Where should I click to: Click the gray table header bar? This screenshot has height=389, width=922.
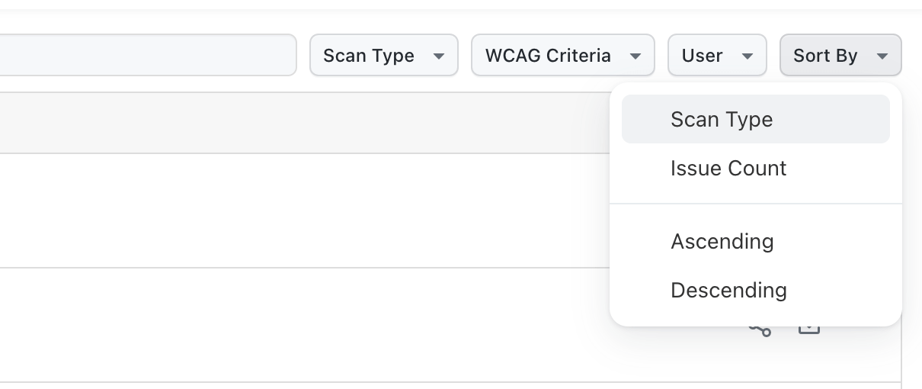pyautogui.click(x=305, y=123)
